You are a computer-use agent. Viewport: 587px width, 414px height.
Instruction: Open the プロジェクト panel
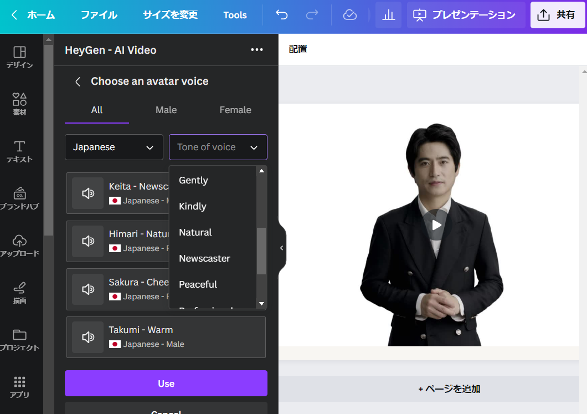coord(19,340)
